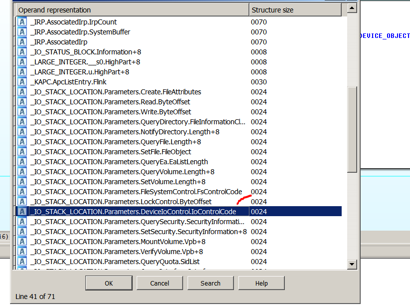Click the icon next to _KAPC.ApcListEntry.Flink
Image resolution: width=410 pixels, height=307 pixels.
22,82
